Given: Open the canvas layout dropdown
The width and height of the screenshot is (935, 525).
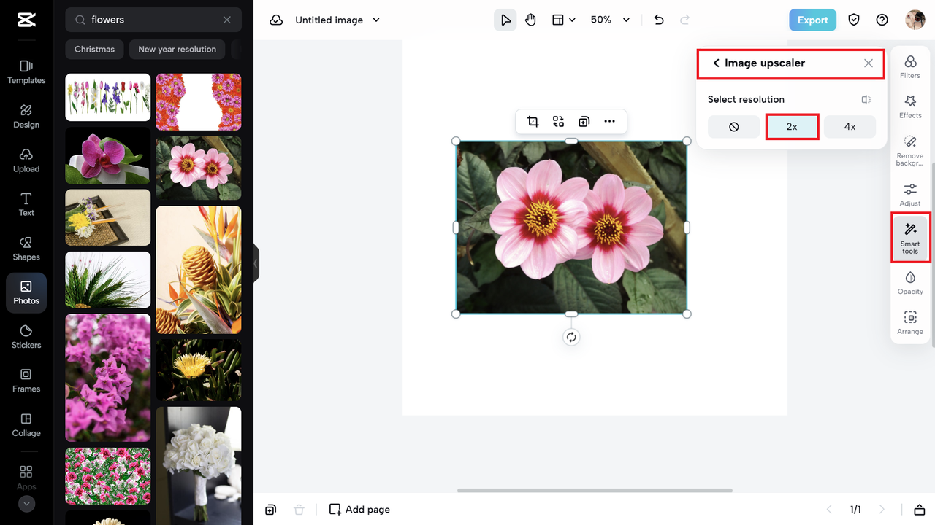Looking at the screenshot, I should (563, 20).
